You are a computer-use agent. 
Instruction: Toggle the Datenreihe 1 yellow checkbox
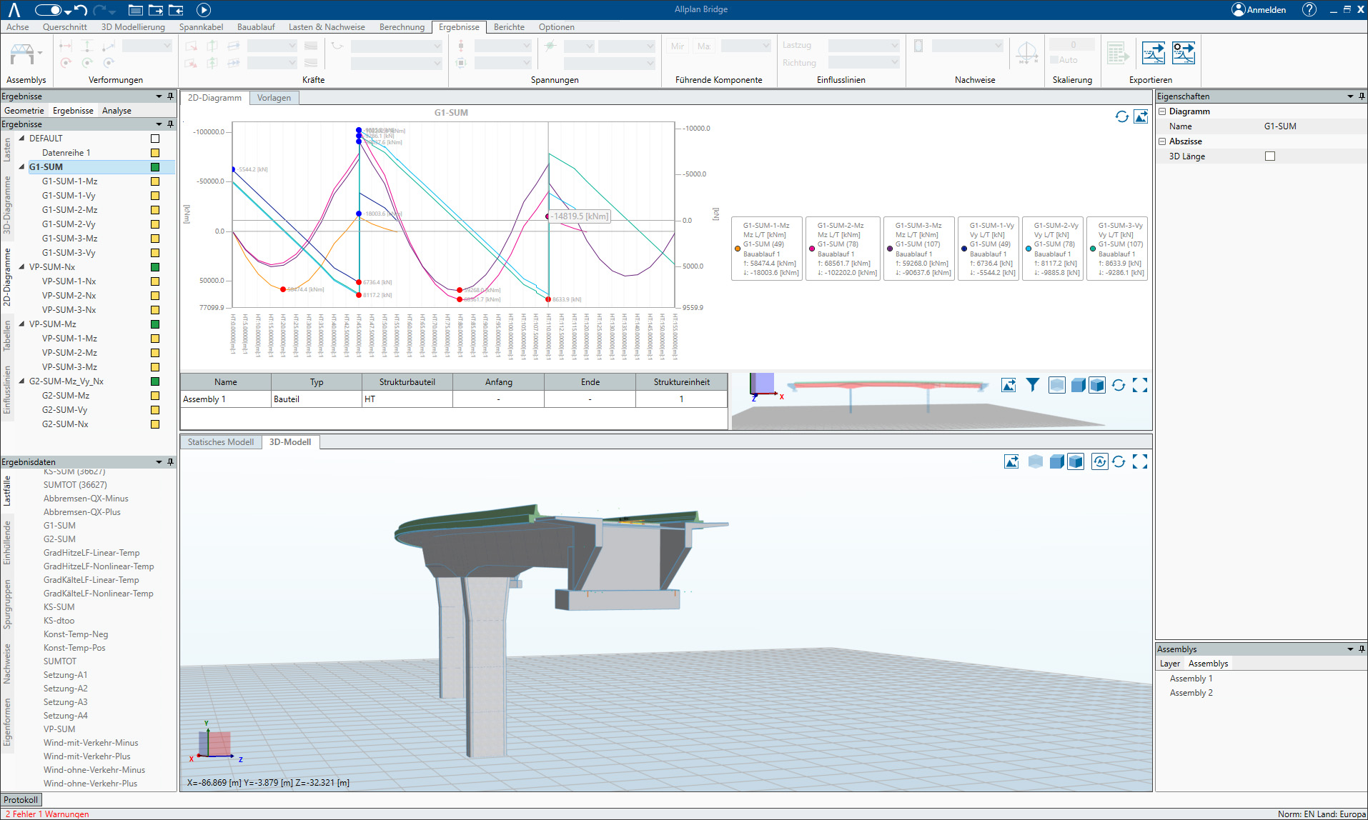coord(155,153)
